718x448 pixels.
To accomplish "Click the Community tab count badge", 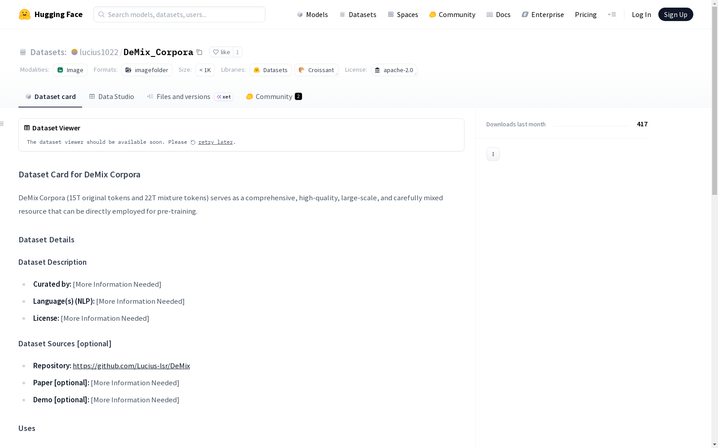I will click(298, 96).
